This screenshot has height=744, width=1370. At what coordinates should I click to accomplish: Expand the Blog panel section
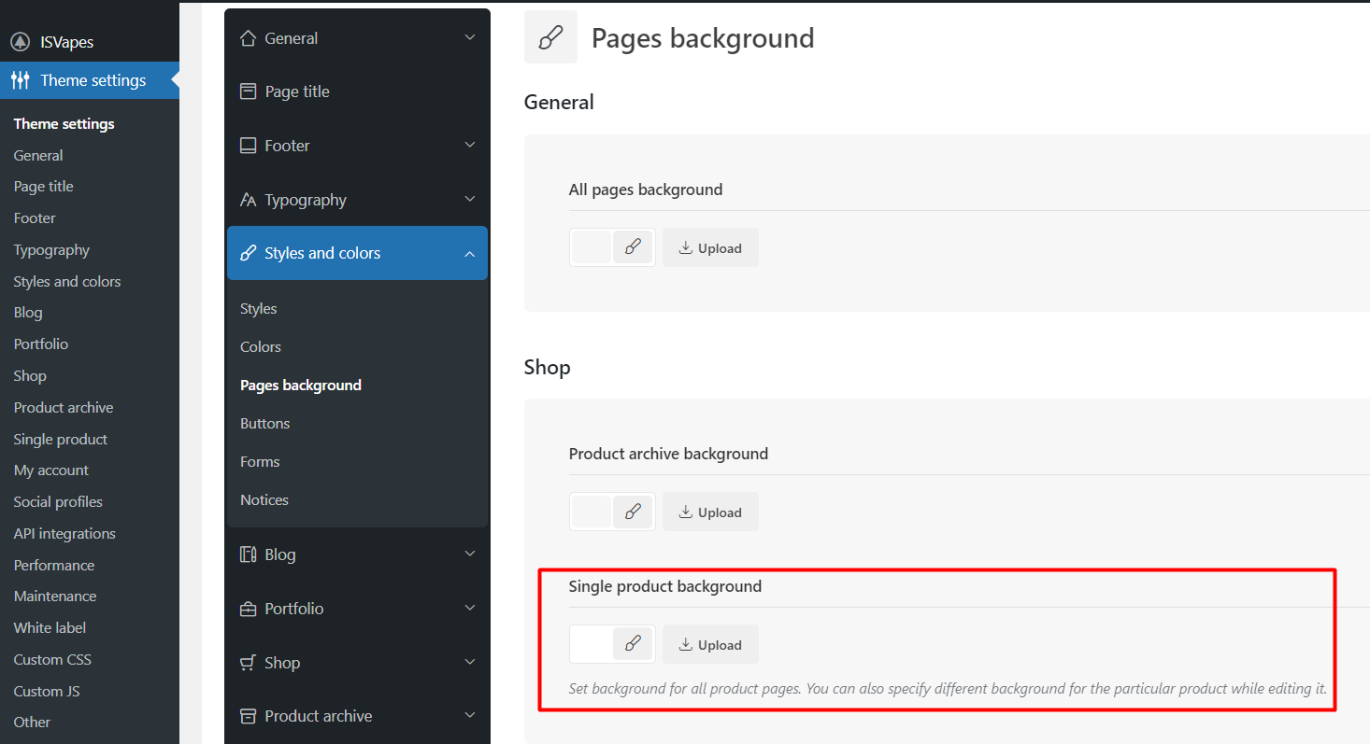(x=470, y=554)
